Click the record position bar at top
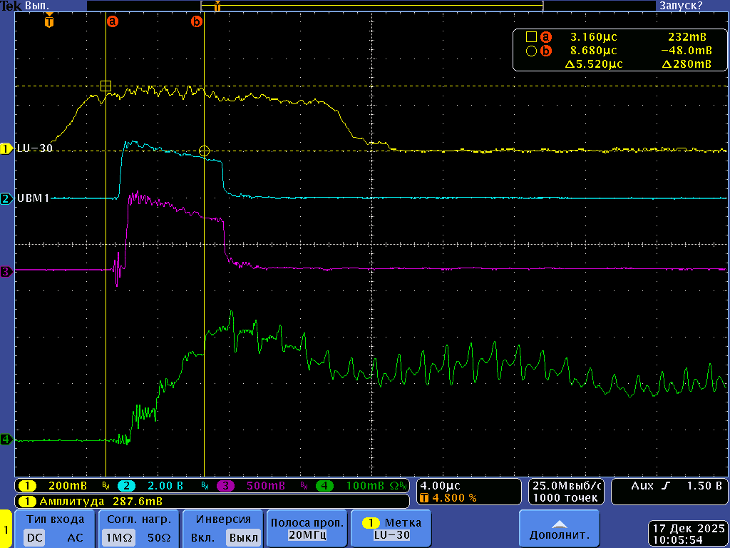730x548 pixels. coord(371,5)
